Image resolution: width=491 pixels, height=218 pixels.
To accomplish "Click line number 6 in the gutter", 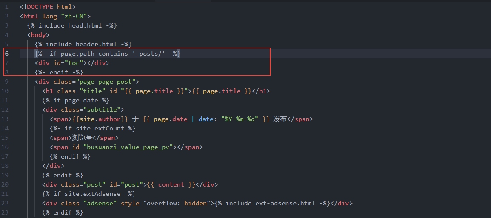I will tap(7, 54).
